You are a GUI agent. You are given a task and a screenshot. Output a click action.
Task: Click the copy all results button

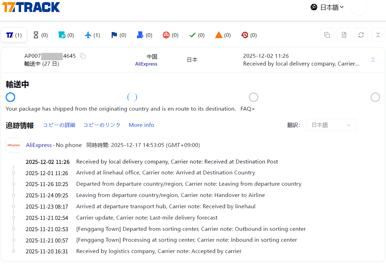coord(327,35)
